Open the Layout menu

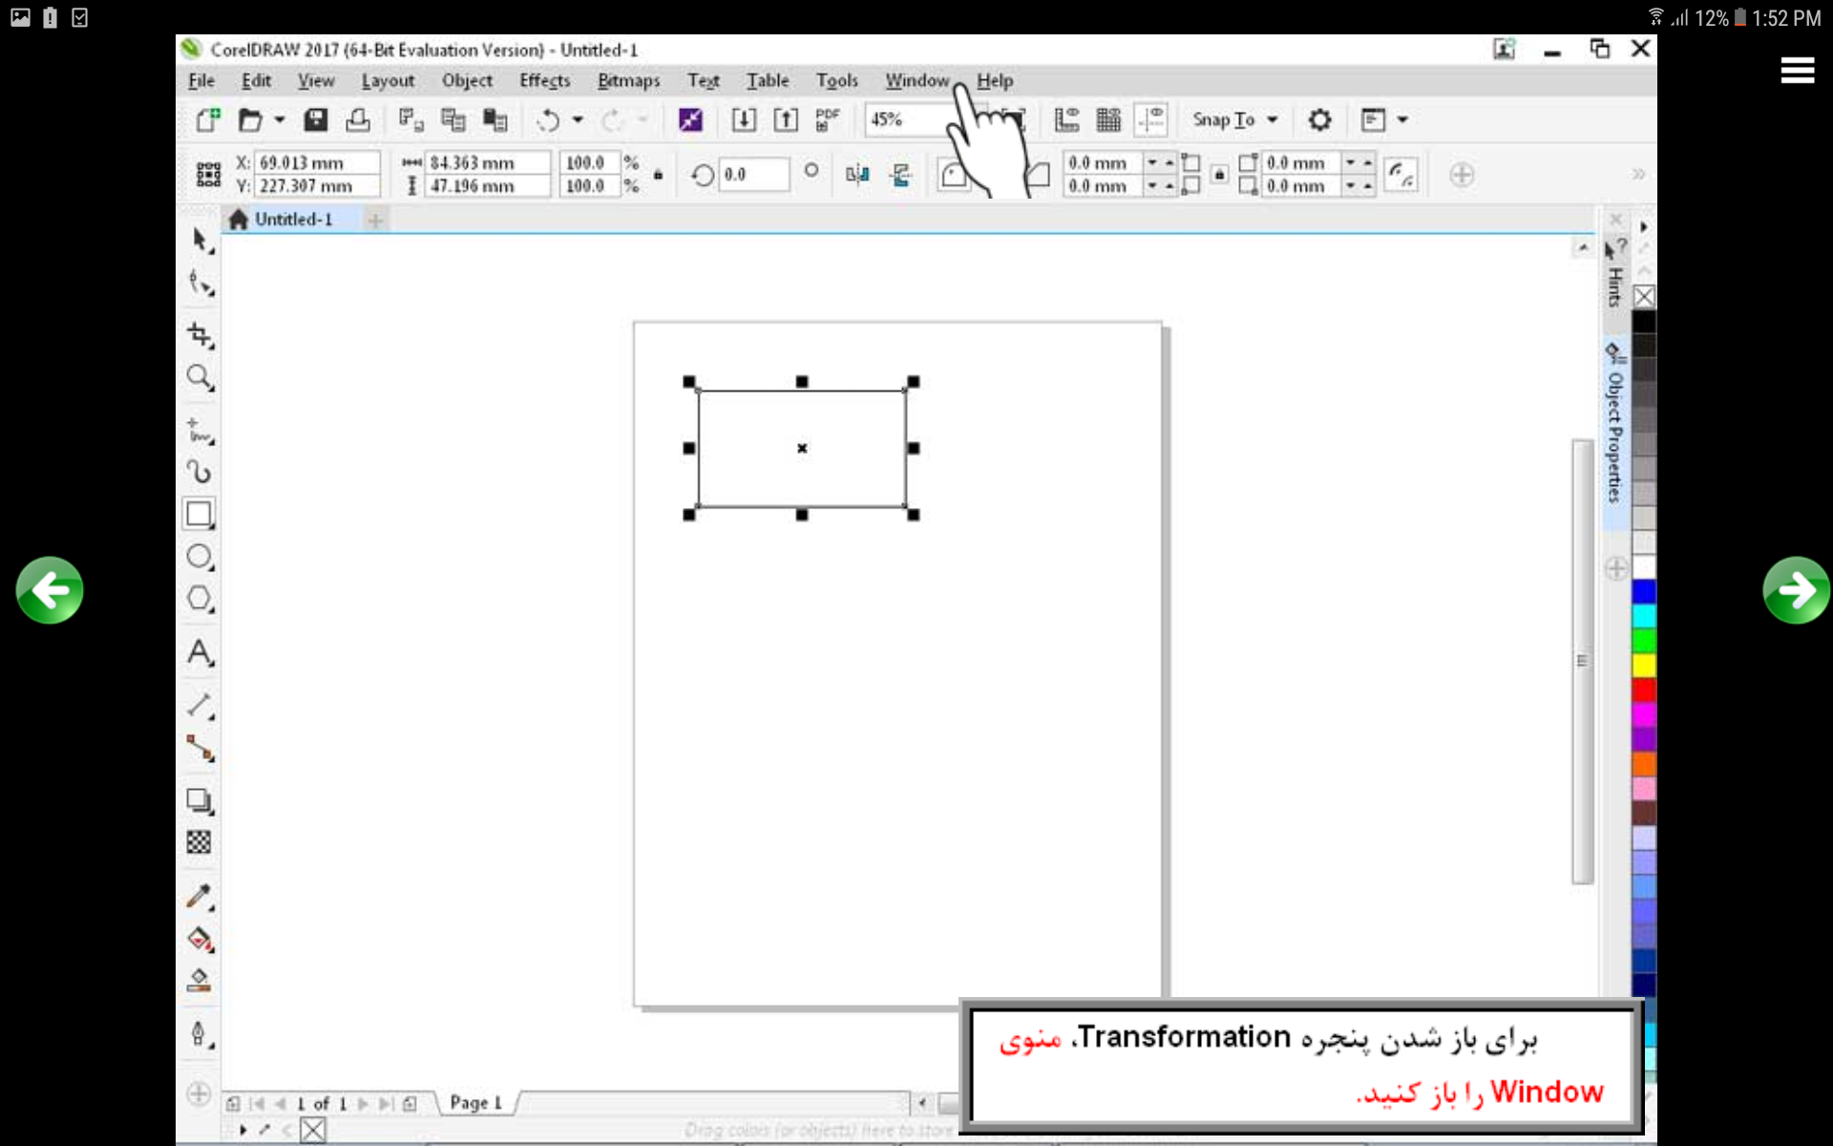tap(388, 81)
